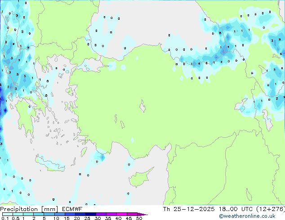Click the 25–30 mm dark navy legend box
Screen dimensions: 285x220
[x=91, y=214]
